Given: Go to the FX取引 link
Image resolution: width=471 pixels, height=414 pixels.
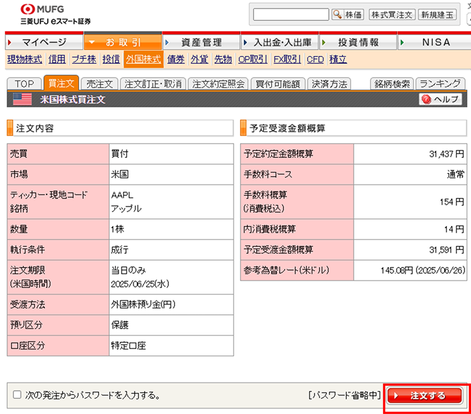Looking at the screenshot, I should pos(287,59).
